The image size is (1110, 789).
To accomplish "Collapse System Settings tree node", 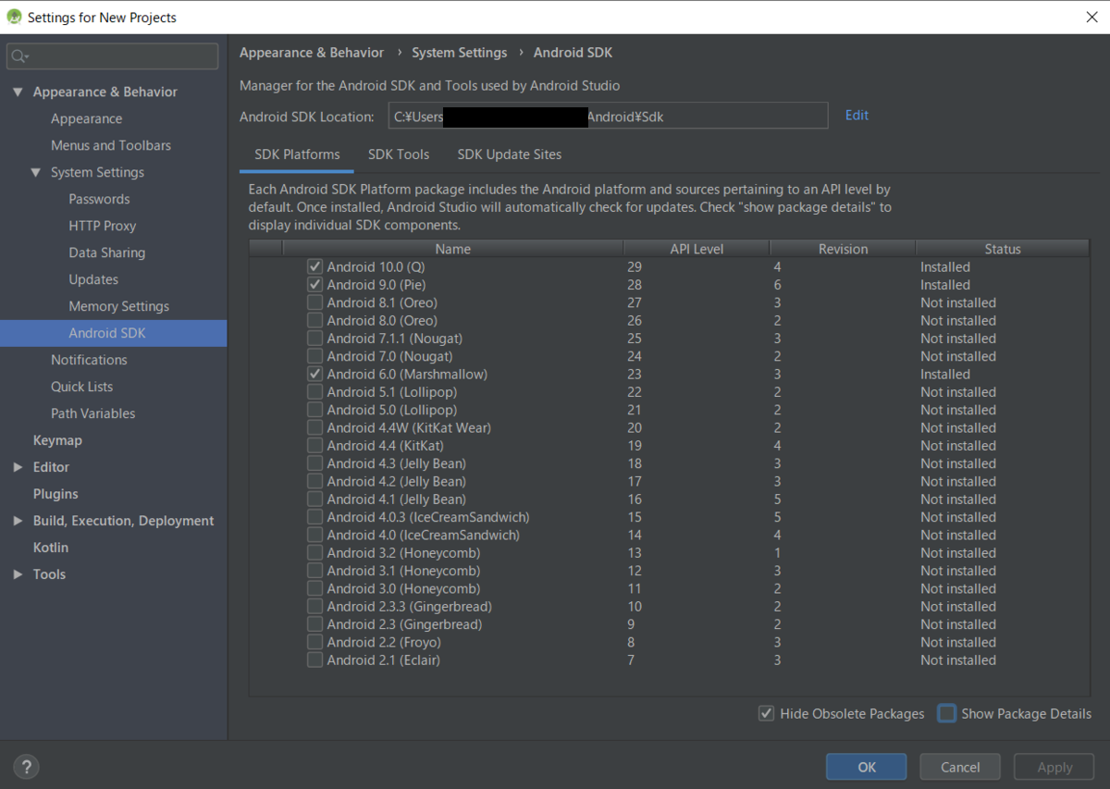I will pyautogui.click(x=35, y=172).
